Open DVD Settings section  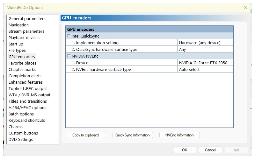[21, 140]
